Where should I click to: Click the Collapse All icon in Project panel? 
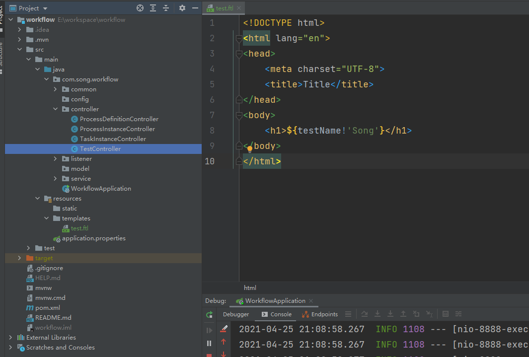166,8
